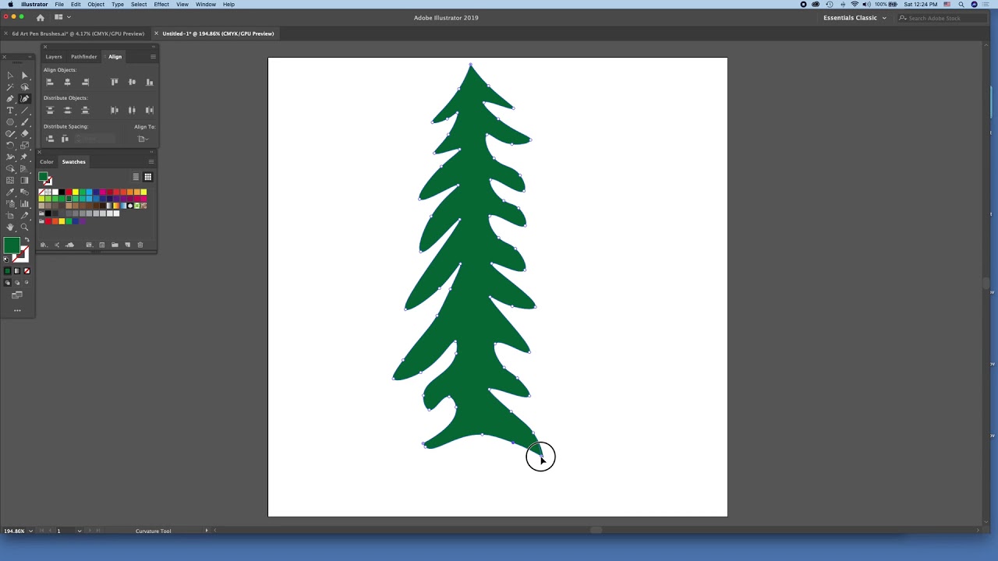Switch to 6d Art Pen Brushes document tab
This screenshot has height=561, width=998.
[78, 34]
